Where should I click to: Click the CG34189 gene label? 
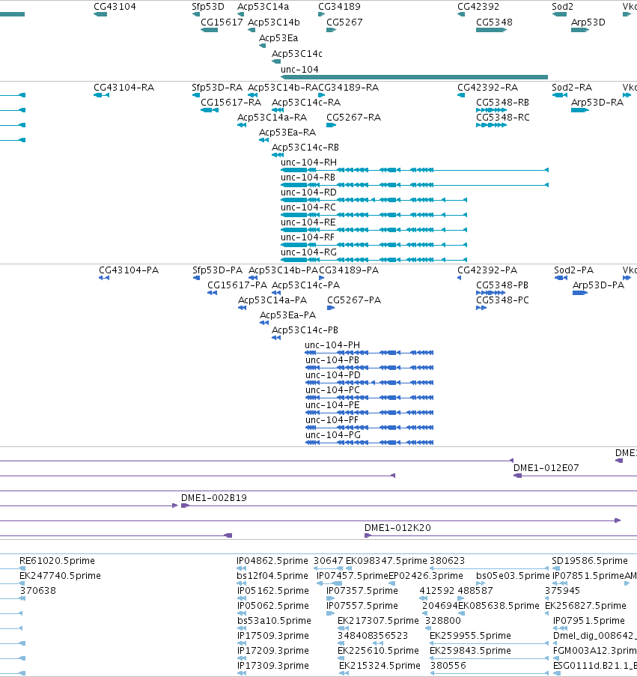[339, 7]
